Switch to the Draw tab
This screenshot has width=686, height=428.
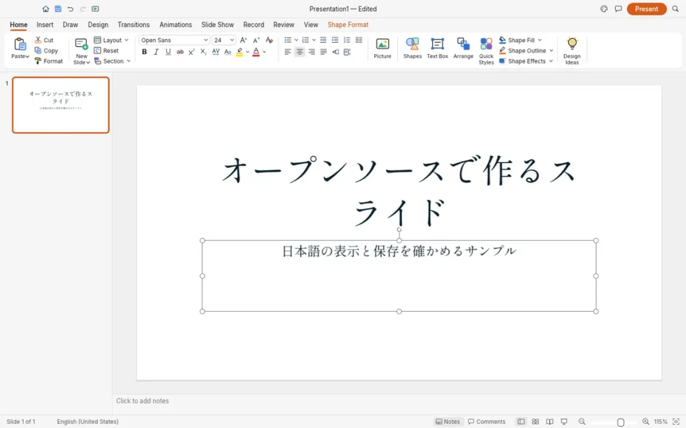pyautogui.click(x=70, y=25)
